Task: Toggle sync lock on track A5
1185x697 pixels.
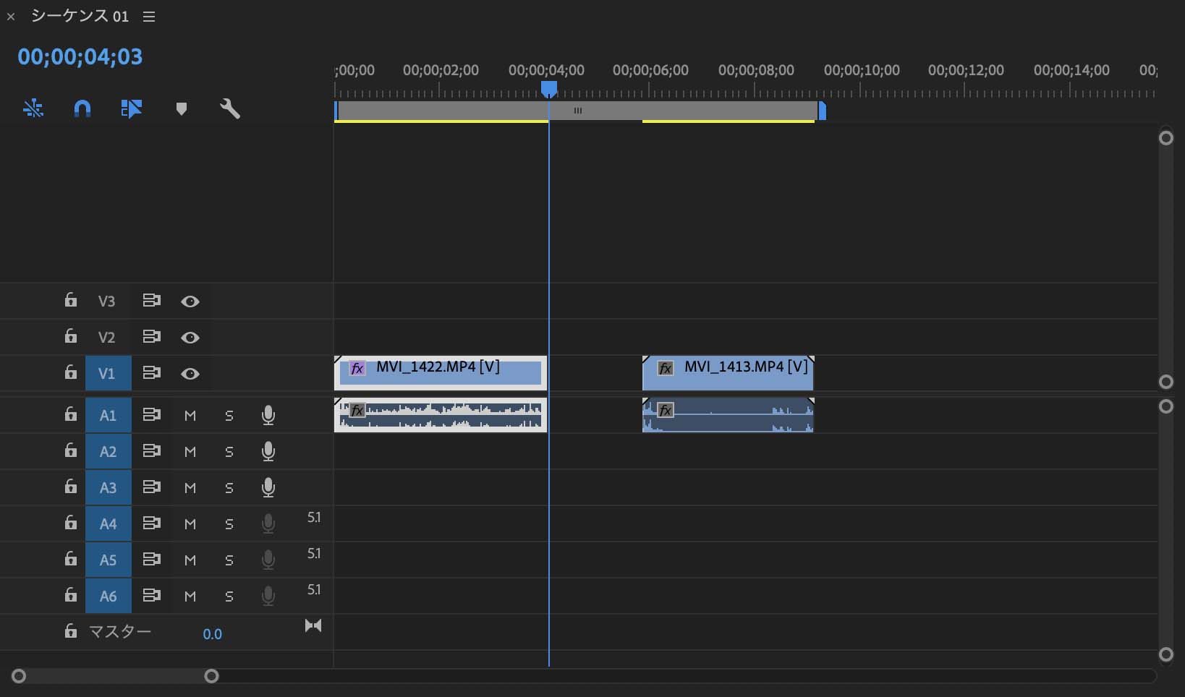Action: pos(151,559)
